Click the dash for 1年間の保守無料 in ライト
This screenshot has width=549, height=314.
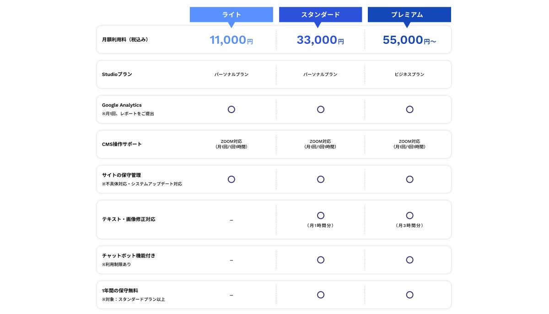(231, 295)
